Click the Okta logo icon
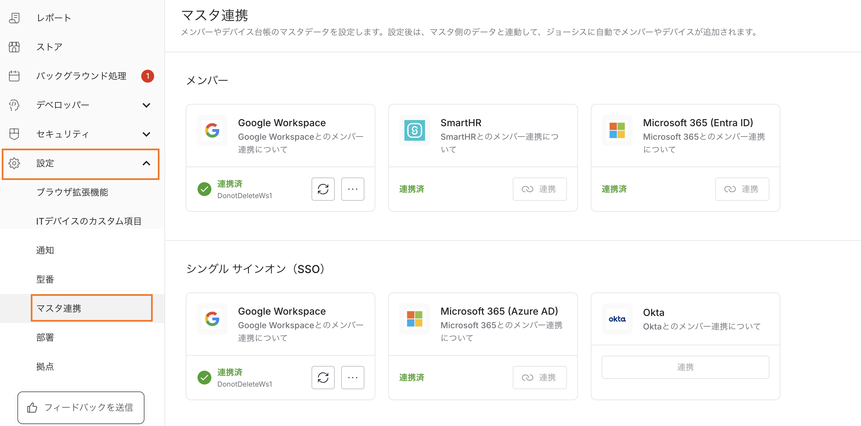The image size is (861, 426). (617, 319)
